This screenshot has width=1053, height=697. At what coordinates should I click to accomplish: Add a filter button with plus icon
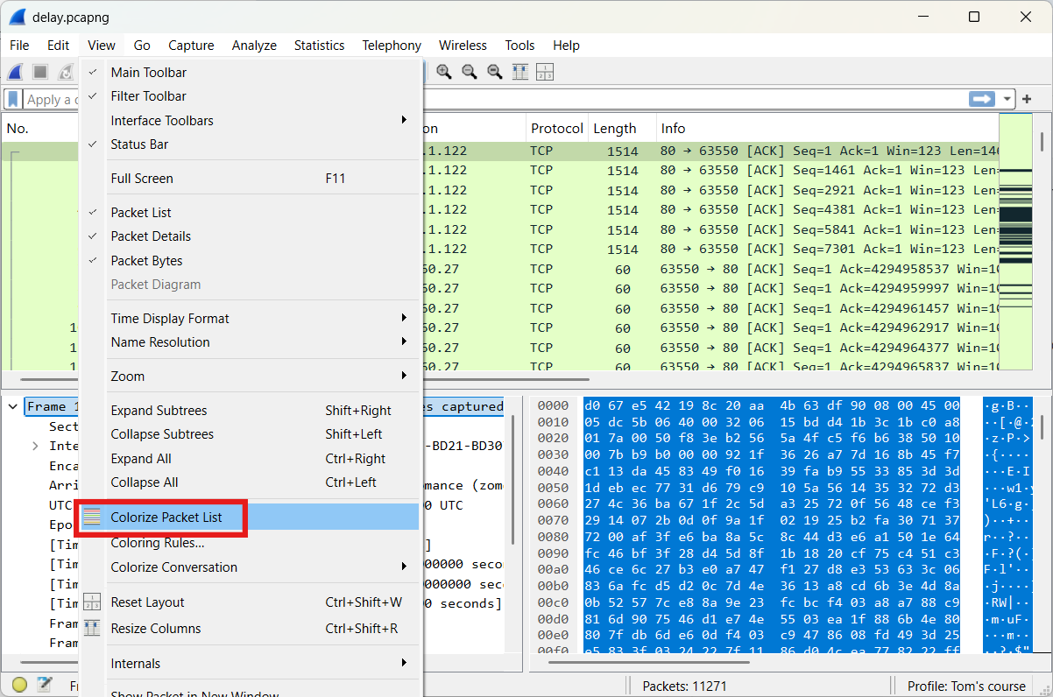pos(1028,99)
